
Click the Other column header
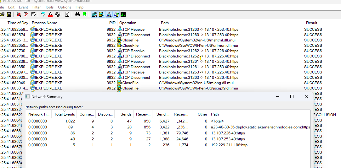[x=200, y=114]
